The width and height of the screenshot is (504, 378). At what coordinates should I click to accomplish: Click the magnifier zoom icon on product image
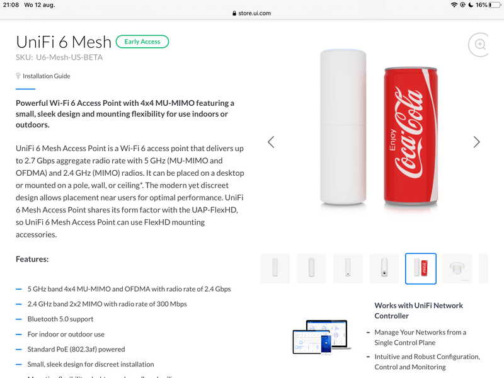coord(480,44)
